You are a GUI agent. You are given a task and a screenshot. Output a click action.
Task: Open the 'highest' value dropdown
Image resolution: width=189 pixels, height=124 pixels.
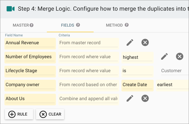[x=138, y=58]
